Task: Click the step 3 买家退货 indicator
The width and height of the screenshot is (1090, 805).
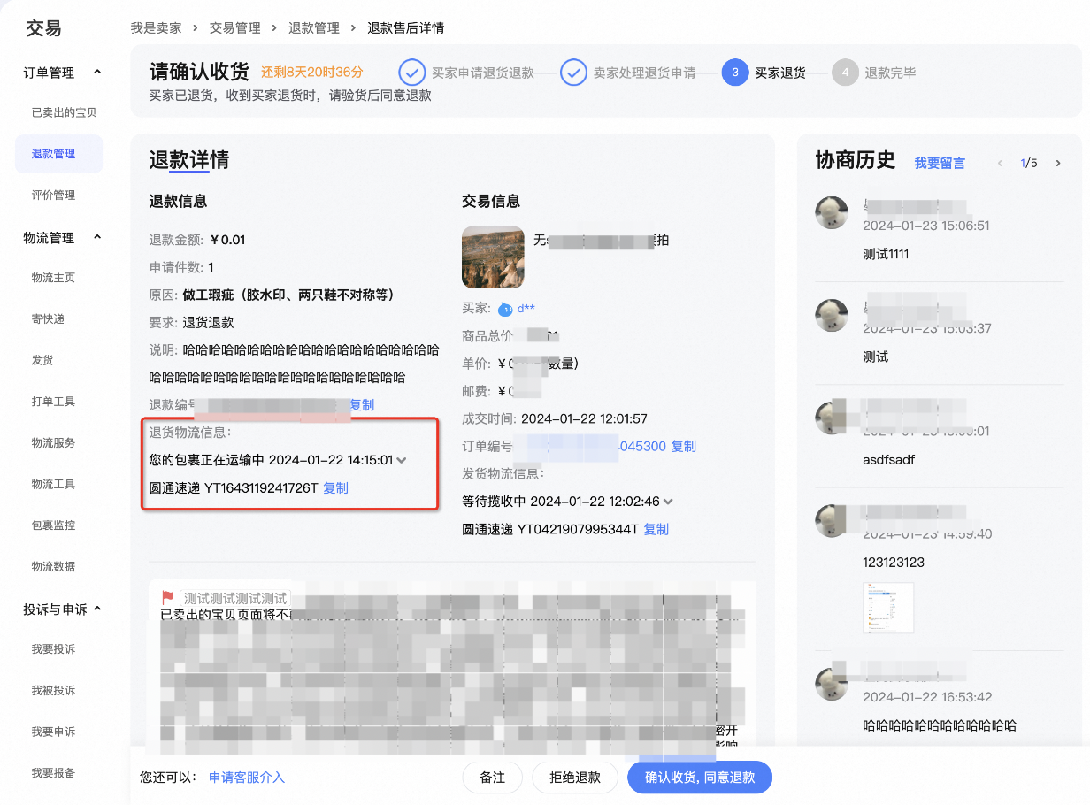Action: pos(735,72)
